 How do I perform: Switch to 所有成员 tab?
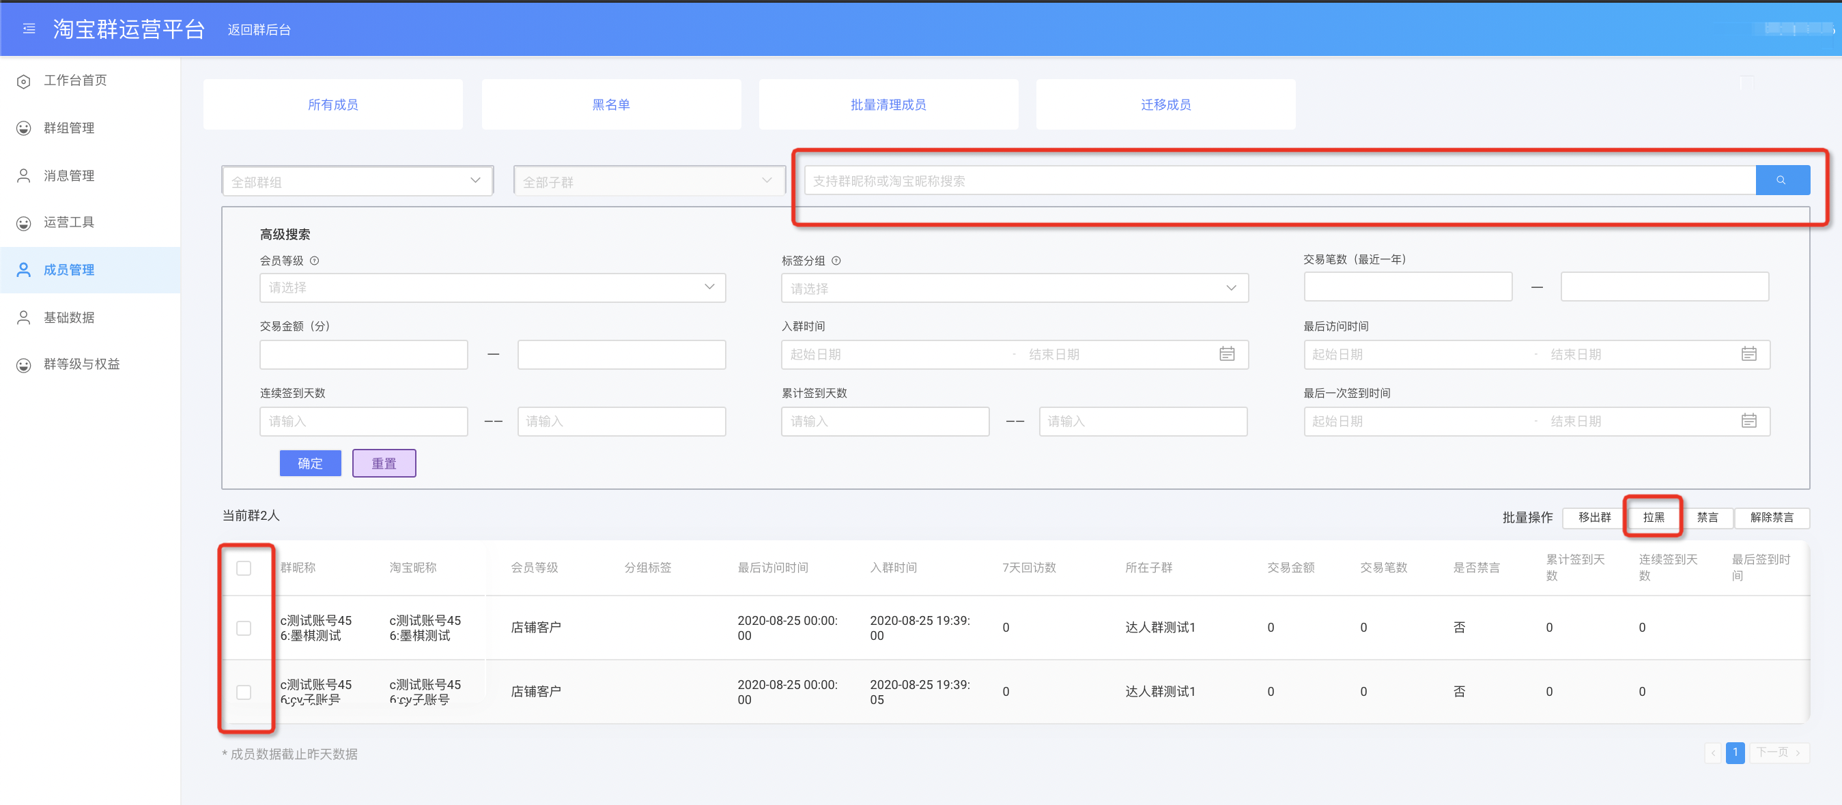coord(333,104)
